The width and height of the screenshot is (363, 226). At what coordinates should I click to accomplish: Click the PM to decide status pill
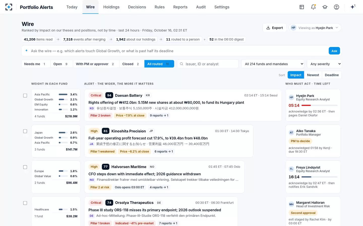(x=300, y=141)
